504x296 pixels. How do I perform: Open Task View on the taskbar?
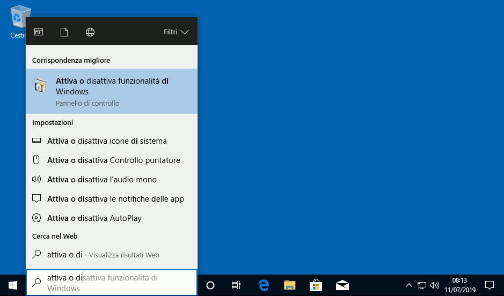pos(236,285)
